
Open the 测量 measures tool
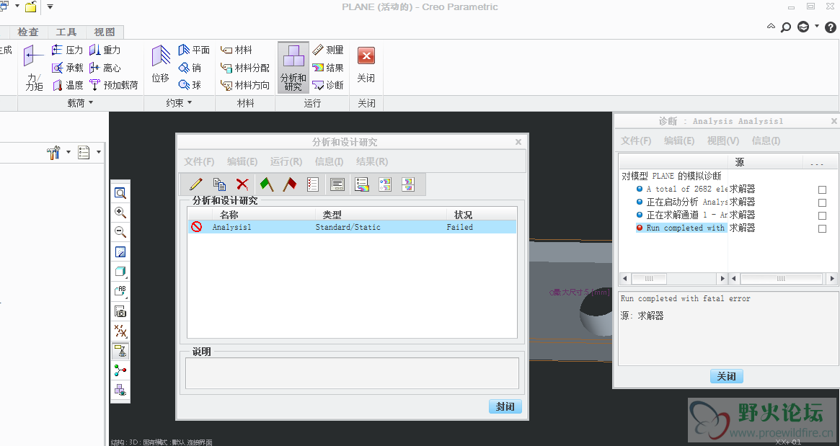tap(328, 50)
